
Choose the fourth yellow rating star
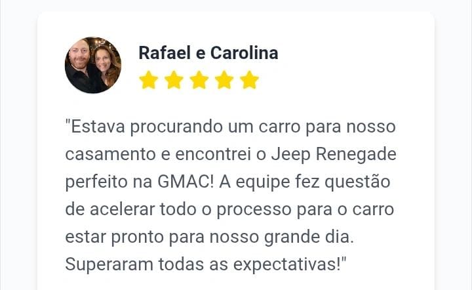pos(224,81)
